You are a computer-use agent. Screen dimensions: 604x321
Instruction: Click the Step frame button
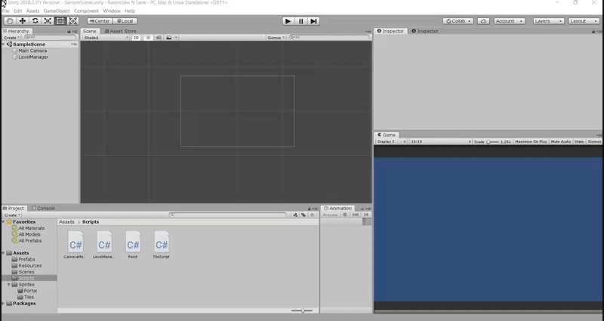click(x=313, y=21)
